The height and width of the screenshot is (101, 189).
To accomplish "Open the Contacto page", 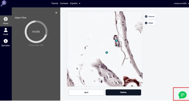I will (x=64, y=3).
